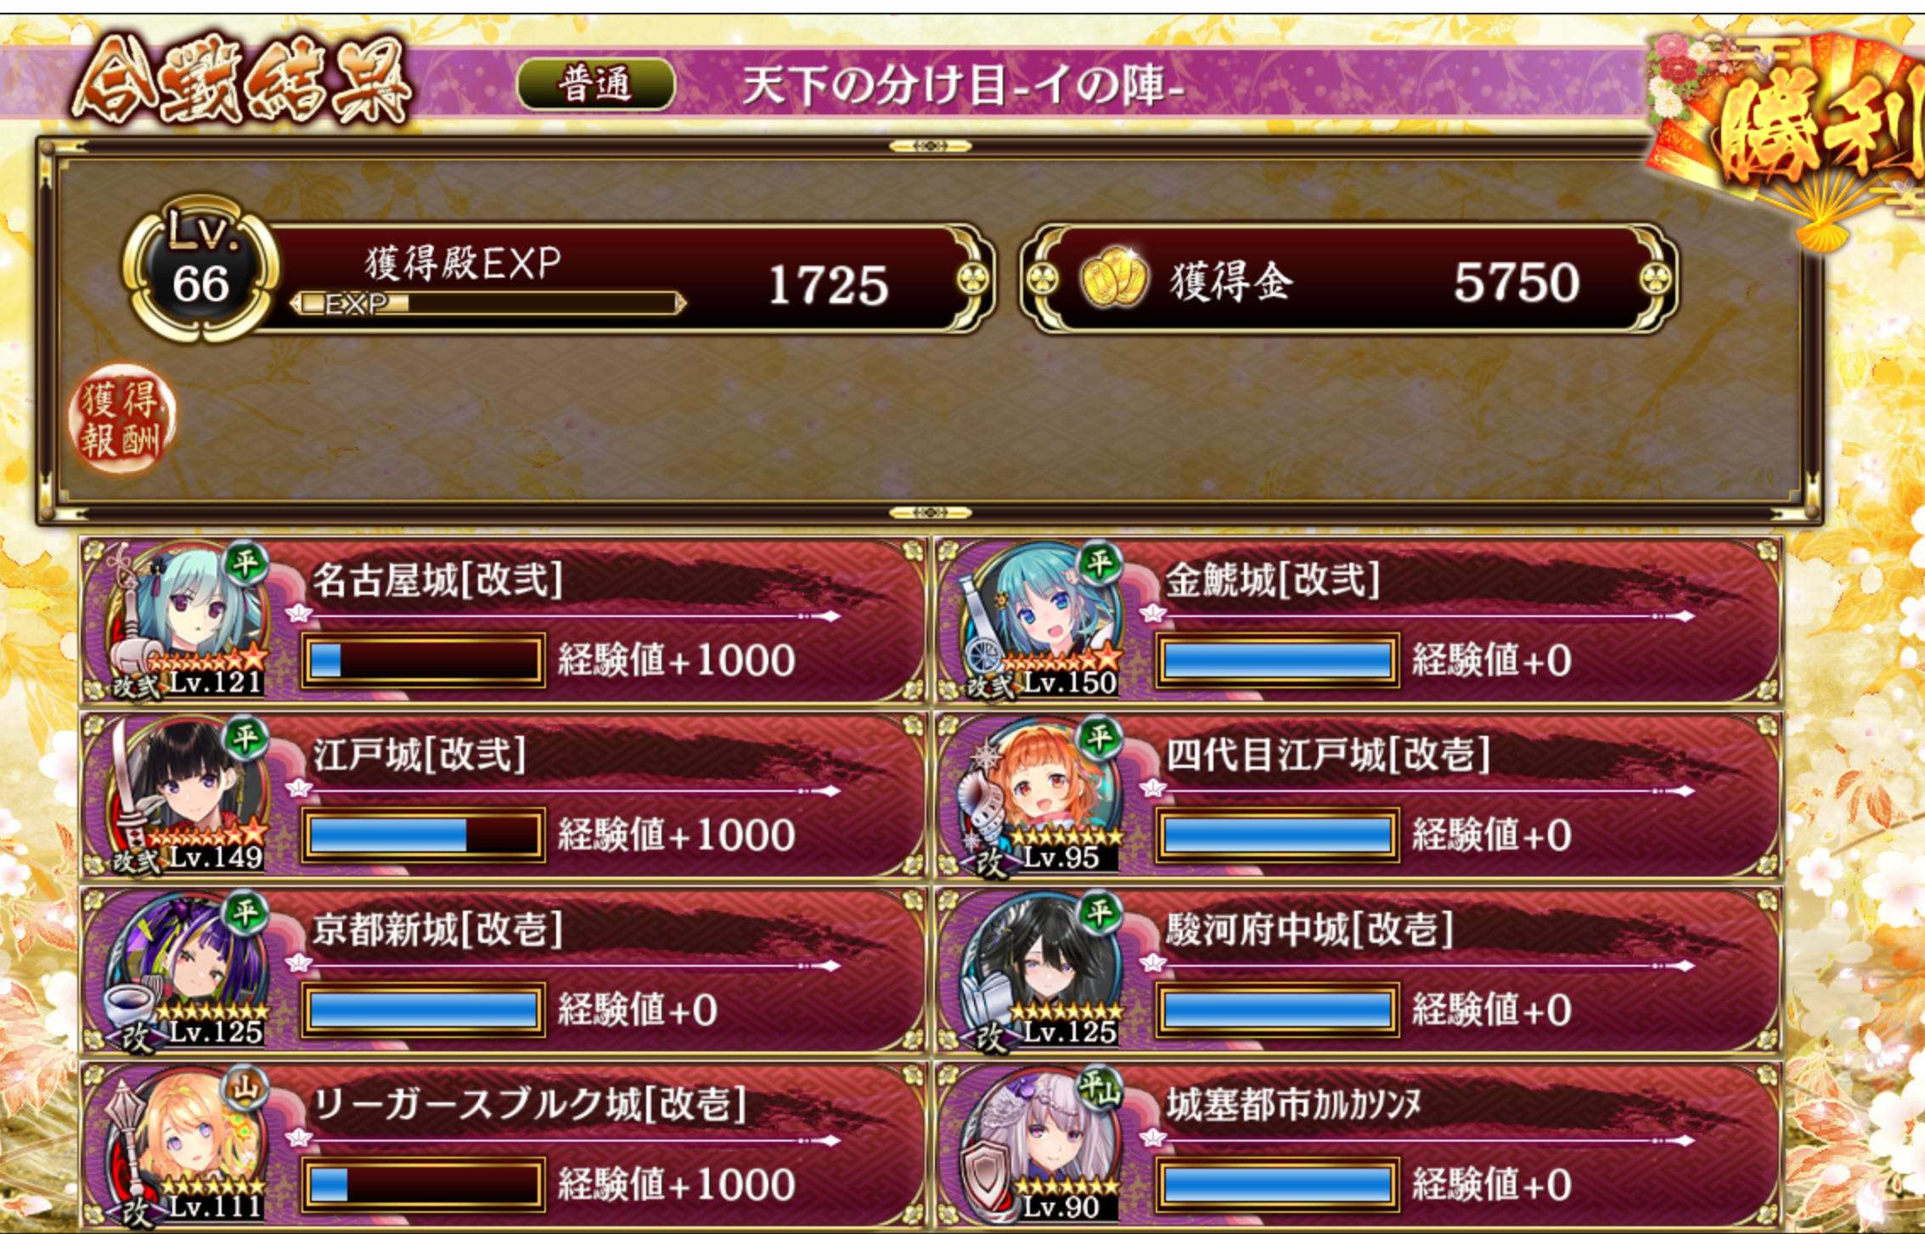Screen dimensions: 1925x1234
Task: Click the player EXP progress bar
Action: click(x=487, y=303)
